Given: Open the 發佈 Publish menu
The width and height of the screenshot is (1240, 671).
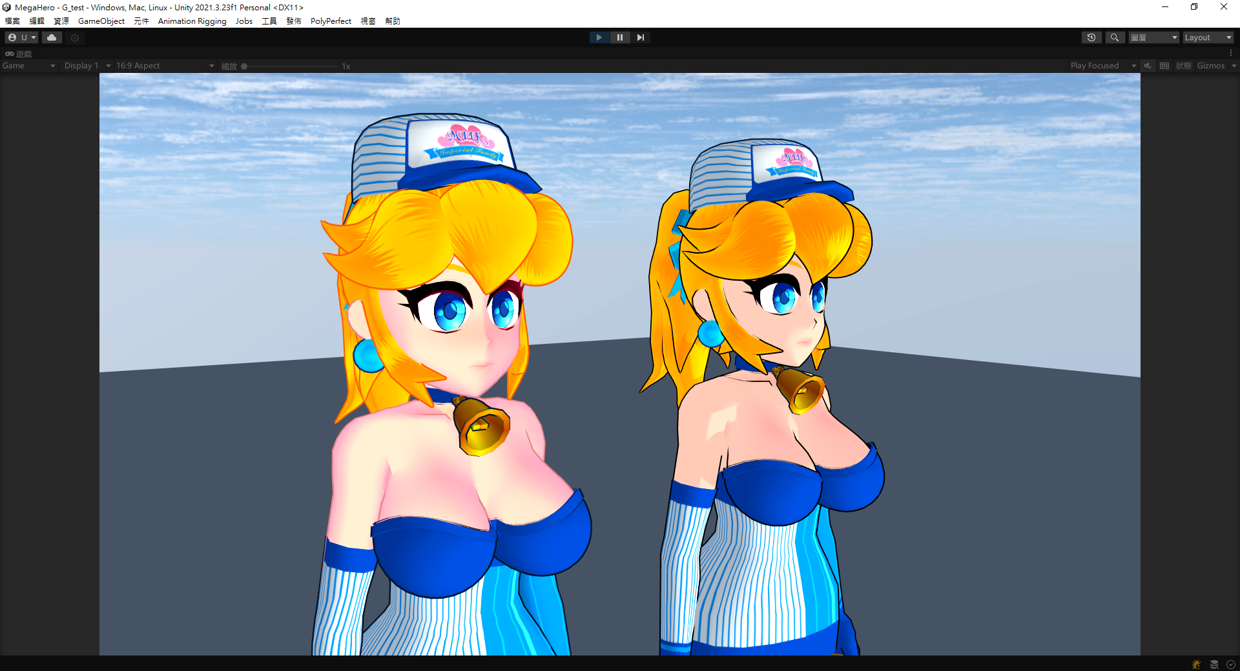Looking at the screenshot, I should 294,21.
